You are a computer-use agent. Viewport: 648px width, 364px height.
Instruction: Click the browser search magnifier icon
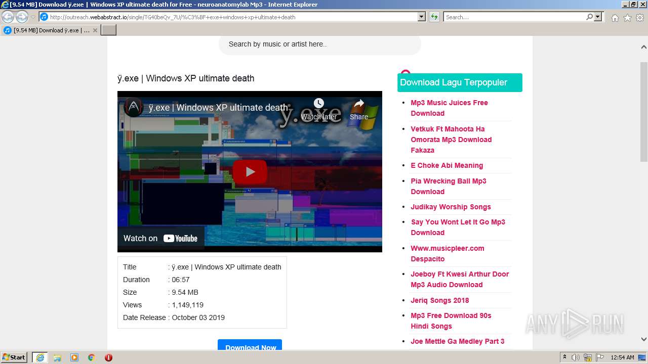(x=589, y=17)
